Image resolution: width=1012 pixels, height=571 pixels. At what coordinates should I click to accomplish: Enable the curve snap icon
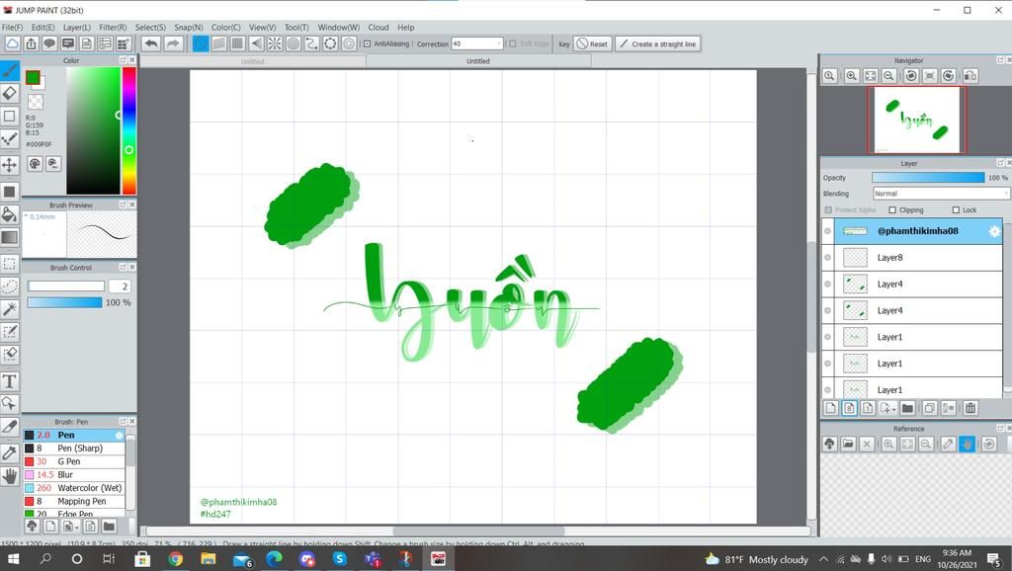click(x=311, y=43)
